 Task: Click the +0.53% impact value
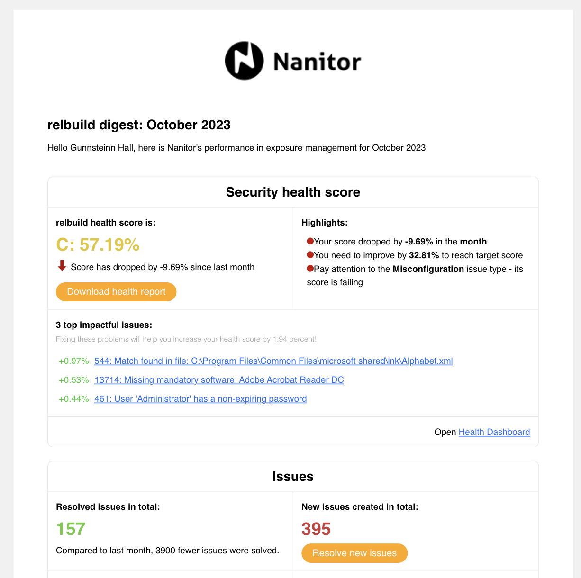[x=73, y=380]
